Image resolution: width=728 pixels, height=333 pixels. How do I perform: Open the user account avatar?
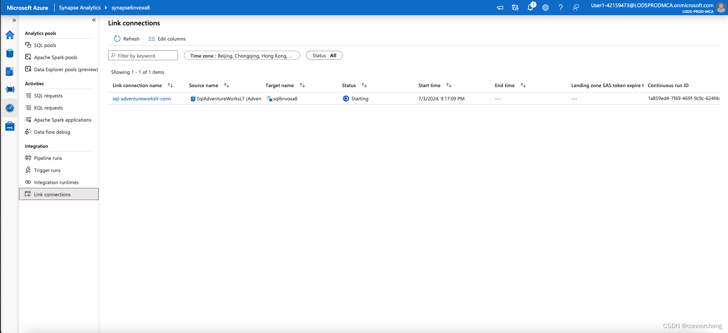[x=721, y=8]
